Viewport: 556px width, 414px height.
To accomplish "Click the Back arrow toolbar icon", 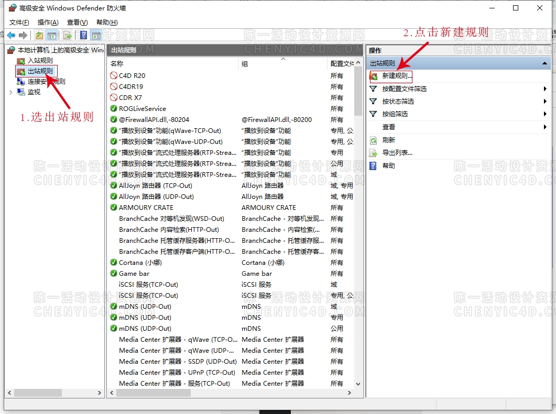I will click(11, 35).
